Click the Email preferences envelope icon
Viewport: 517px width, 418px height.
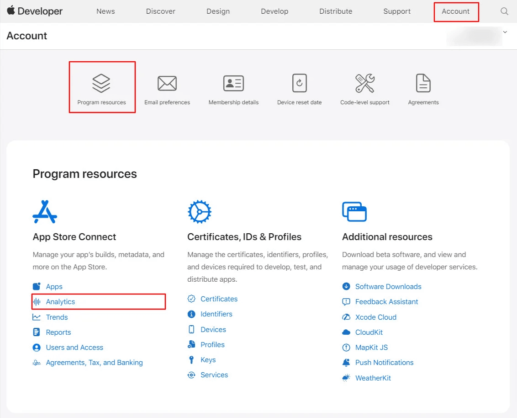167,83
